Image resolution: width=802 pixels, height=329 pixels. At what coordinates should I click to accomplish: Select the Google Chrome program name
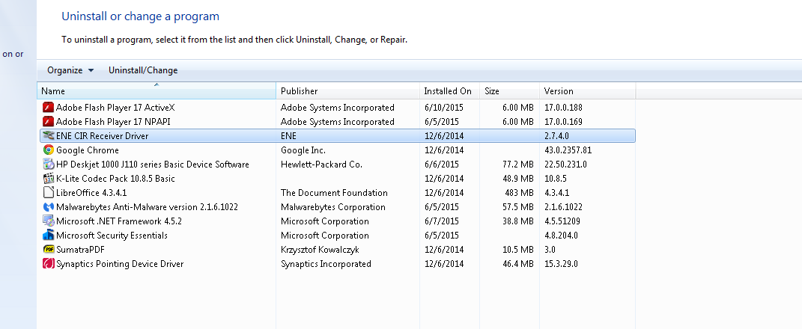pos(88,150)
